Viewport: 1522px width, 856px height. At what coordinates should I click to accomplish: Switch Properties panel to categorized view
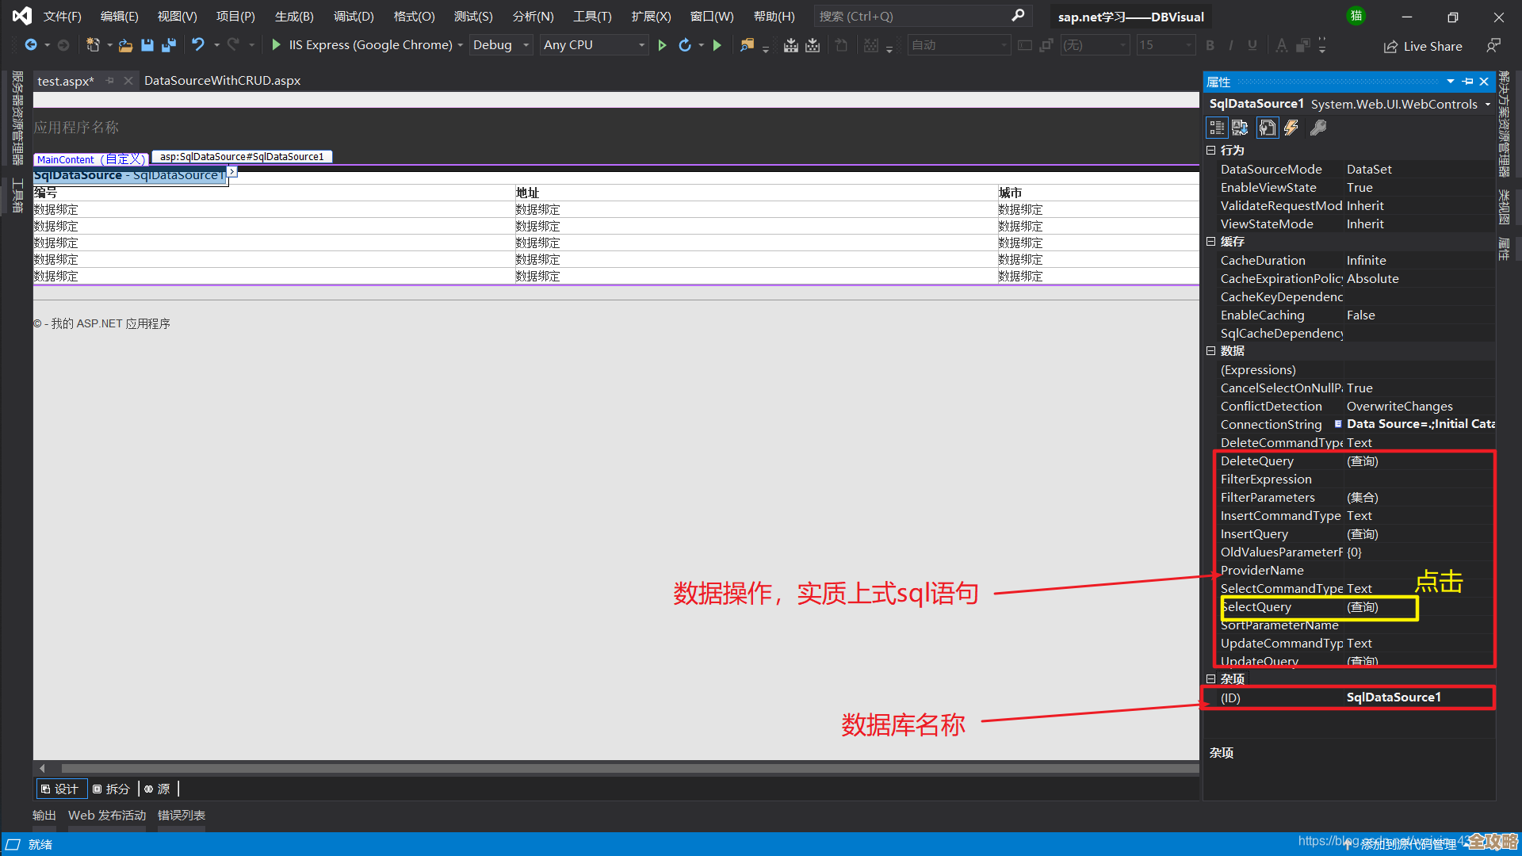click(x=1216, y=127)
